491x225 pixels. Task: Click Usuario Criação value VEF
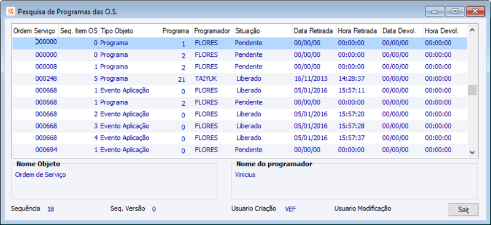[290, 209]
